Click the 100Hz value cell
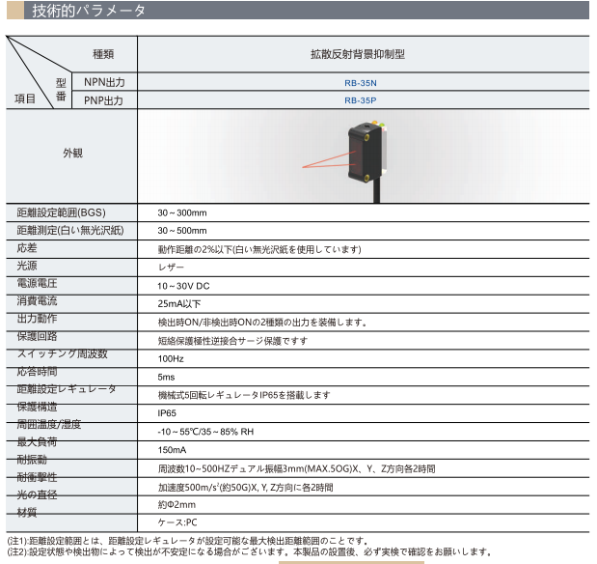 (x=171, y=358)
